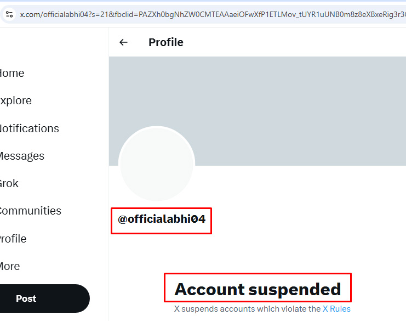The height and width of the screenshot is (321, 406).
Task: Click the black Post button
Action: [x=44, y=299]
